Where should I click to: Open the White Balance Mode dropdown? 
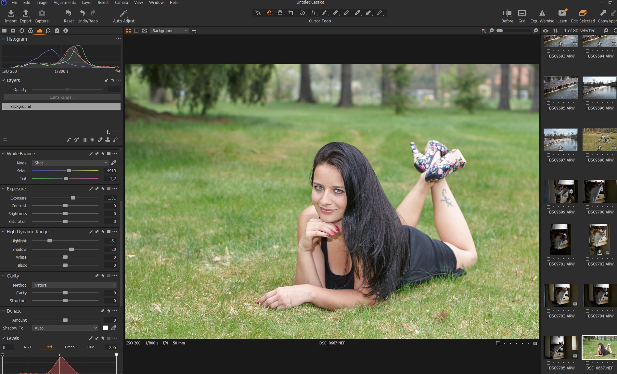click(x=70, y=163)
